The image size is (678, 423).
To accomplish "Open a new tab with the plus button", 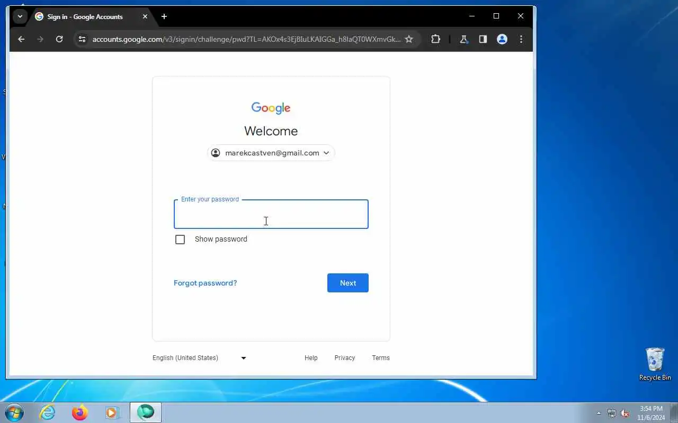I will click(x=164, y=16).
